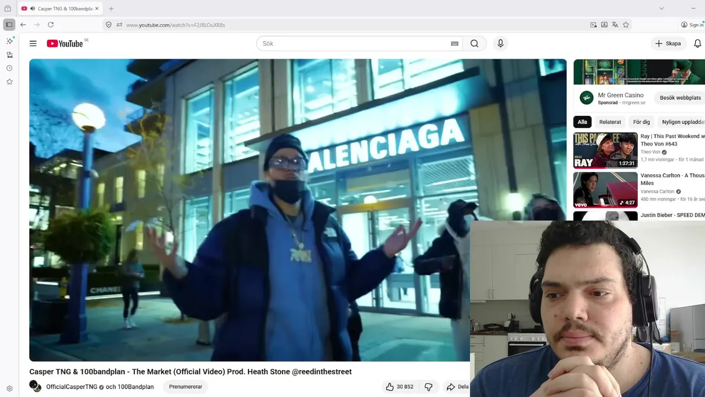705x397 pixels.
Task: Open the sidebar settings gear
Action: 9,389
